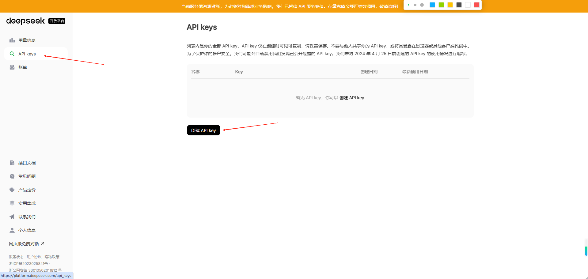Click the 创建日期 column header
Screen dimensions: 588x279
pos(369,72)
